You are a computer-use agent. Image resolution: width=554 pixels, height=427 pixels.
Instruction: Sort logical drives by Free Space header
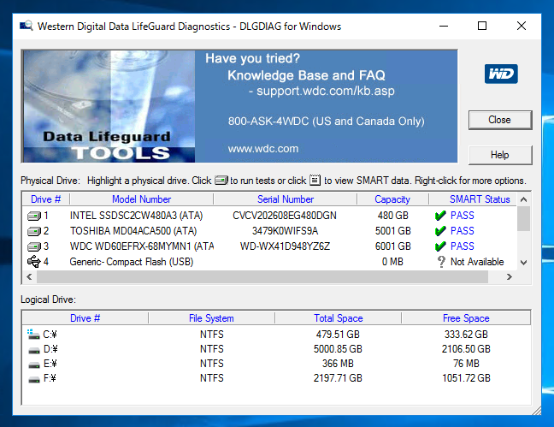point(466,318)
